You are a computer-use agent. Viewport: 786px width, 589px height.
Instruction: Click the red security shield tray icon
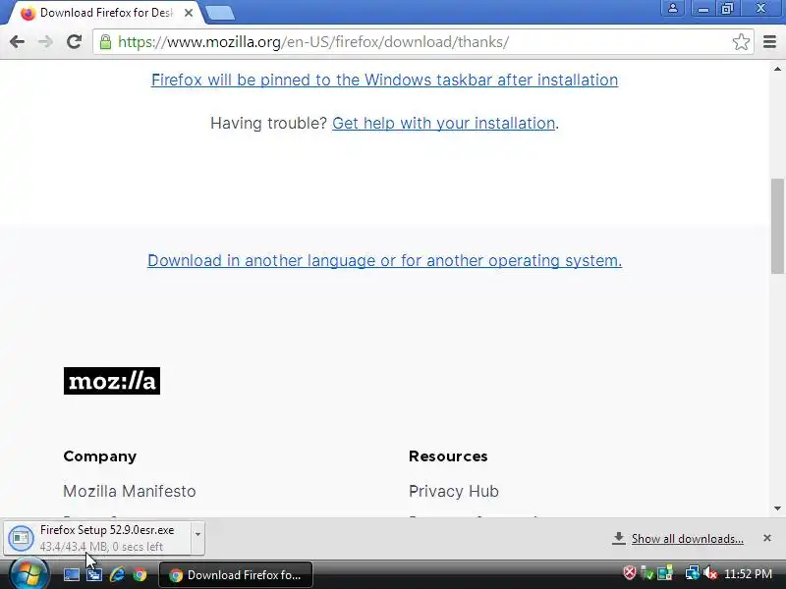tap(630, 573)
